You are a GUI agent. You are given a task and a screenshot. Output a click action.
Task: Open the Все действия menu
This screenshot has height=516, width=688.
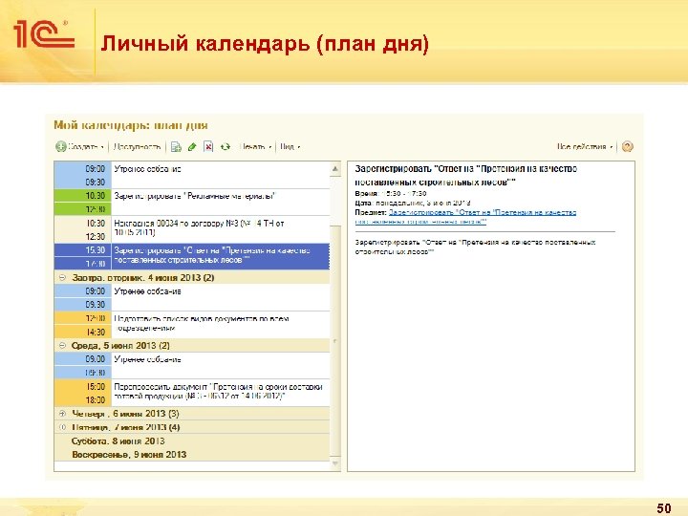click(585, 147)
